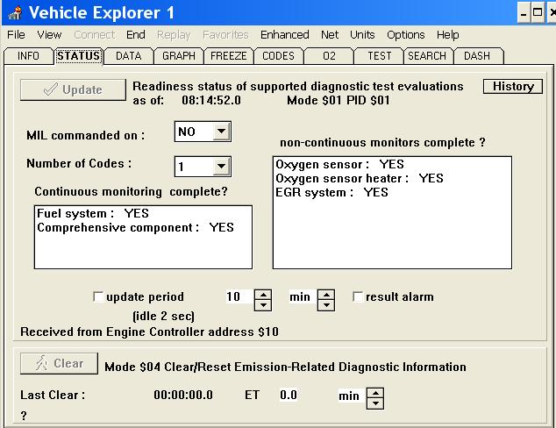The image size is (556, 428).
Task: Decrease the update period value with down arrow
Action: [x=262, y=305]
